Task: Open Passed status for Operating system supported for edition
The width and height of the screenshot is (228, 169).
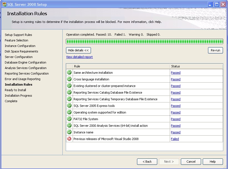Action: pos(176,112)
